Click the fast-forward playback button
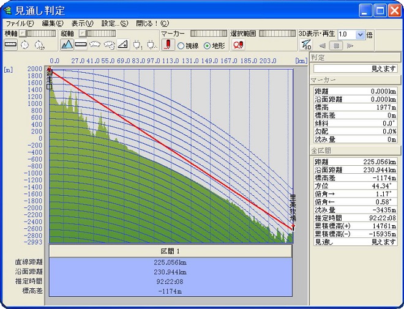 (350, 46)
